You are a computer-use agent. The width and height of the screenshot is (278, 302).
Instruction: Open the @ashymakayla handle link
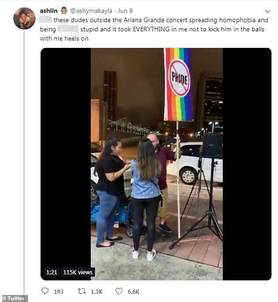[91, 11]
